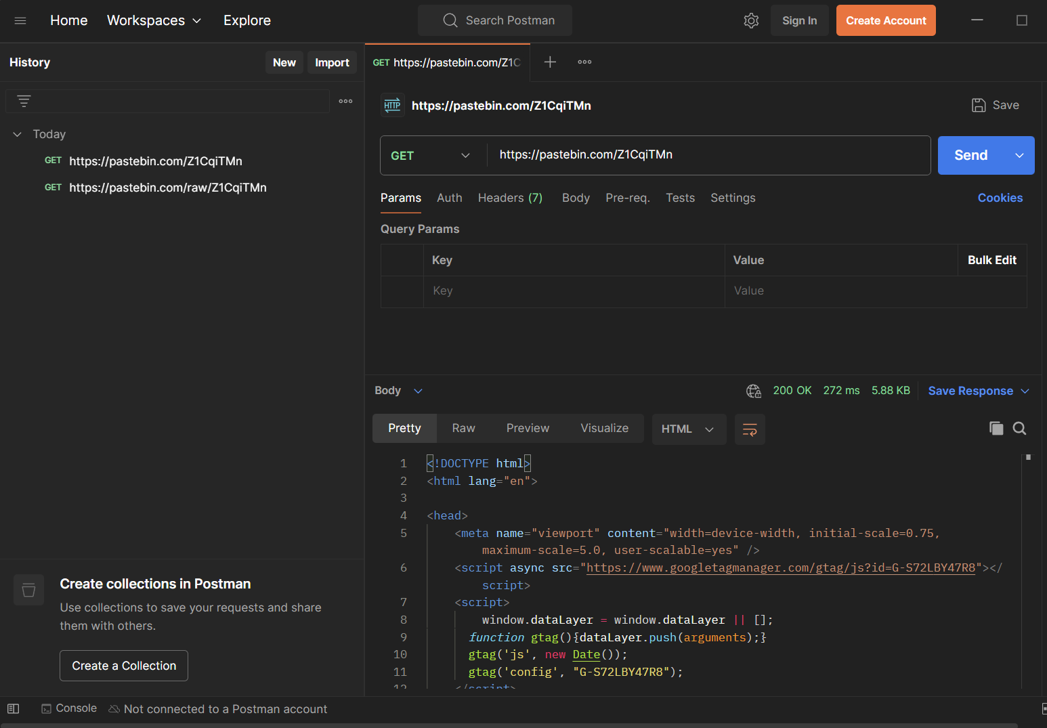Switch to the Headers tab
Viewport: 1047px width, 728px height.
(509, 198)
